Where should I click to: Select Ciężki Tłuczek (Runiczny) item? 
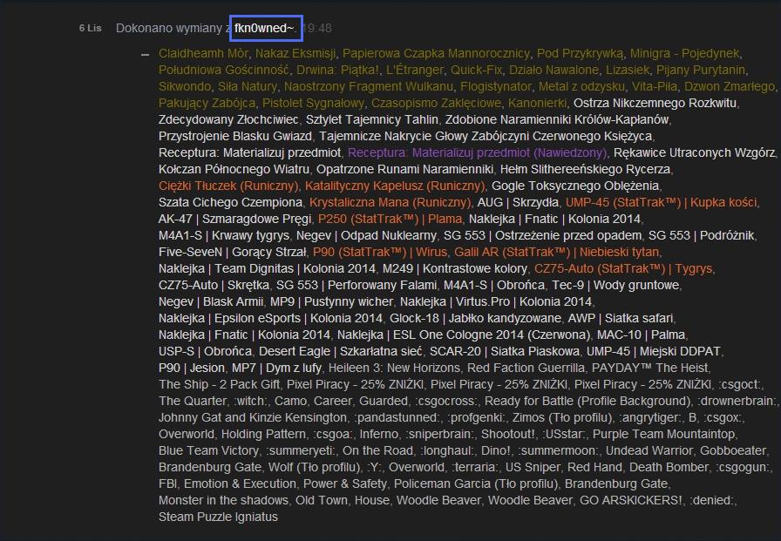click(x=228, y=186)
